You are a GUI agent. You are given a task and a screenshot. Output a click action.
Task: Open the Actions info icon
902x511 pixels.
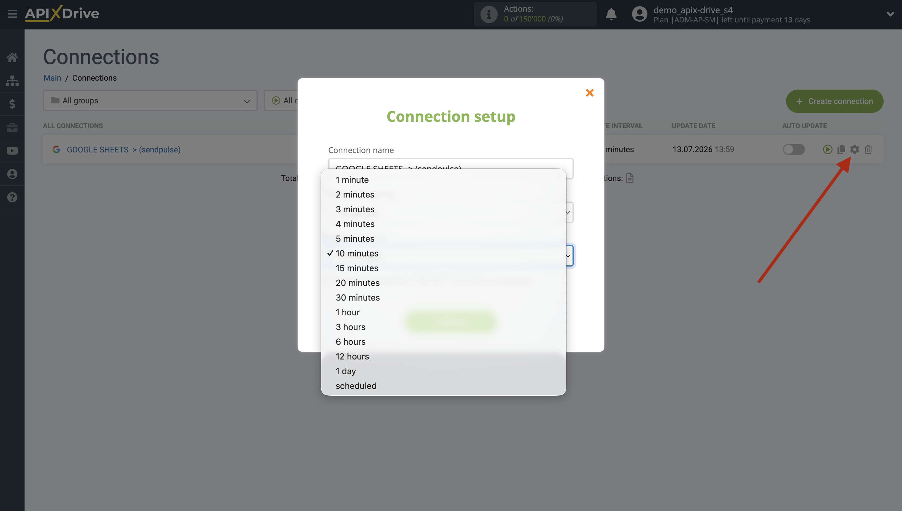click(x=488, y=14)
